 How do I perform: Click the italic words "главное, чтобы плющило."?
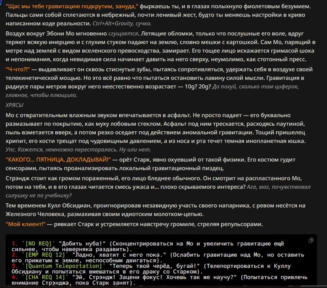(41, 95)
